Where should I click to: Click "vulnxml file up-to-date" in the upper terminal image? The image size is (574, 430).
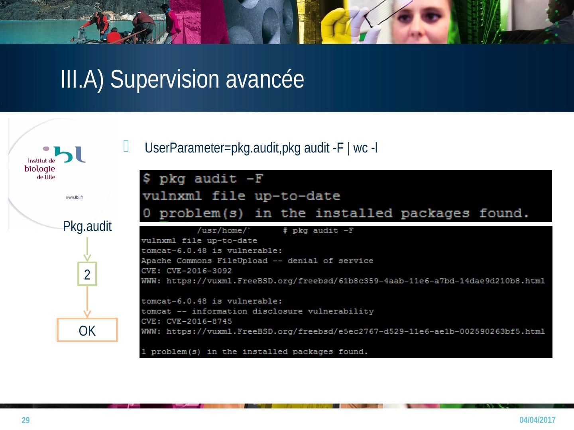(x=241, y=196)
